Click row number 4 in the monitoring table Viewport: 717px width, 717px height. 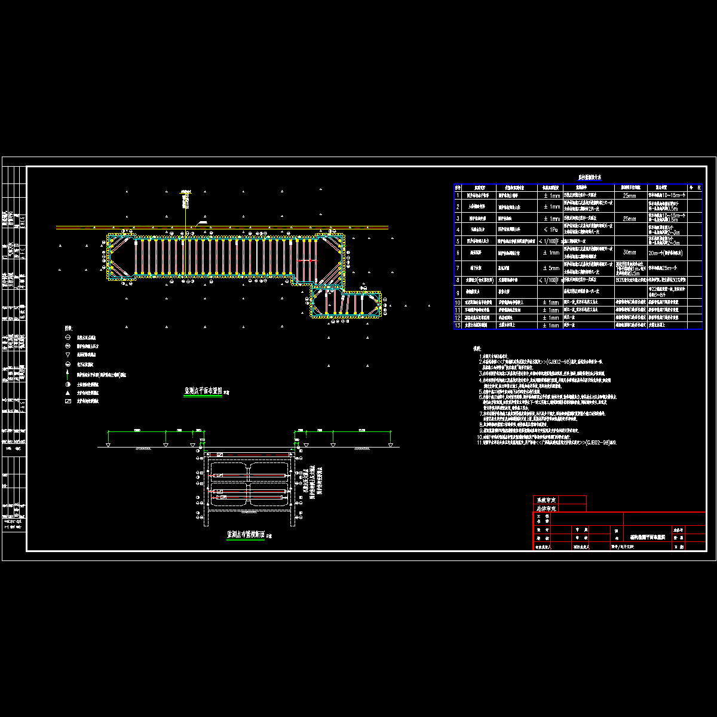click(x=458, y=229)
